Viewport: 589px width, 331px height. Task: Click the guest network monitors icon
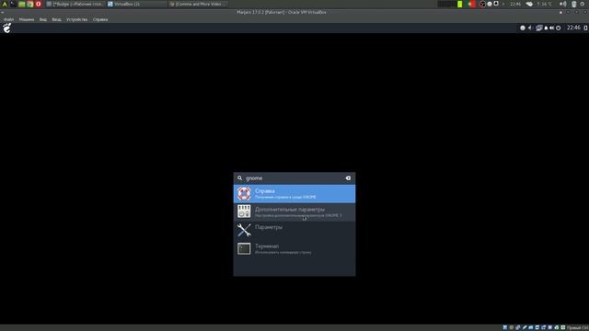pyautogui.click(x=539, y=28)
